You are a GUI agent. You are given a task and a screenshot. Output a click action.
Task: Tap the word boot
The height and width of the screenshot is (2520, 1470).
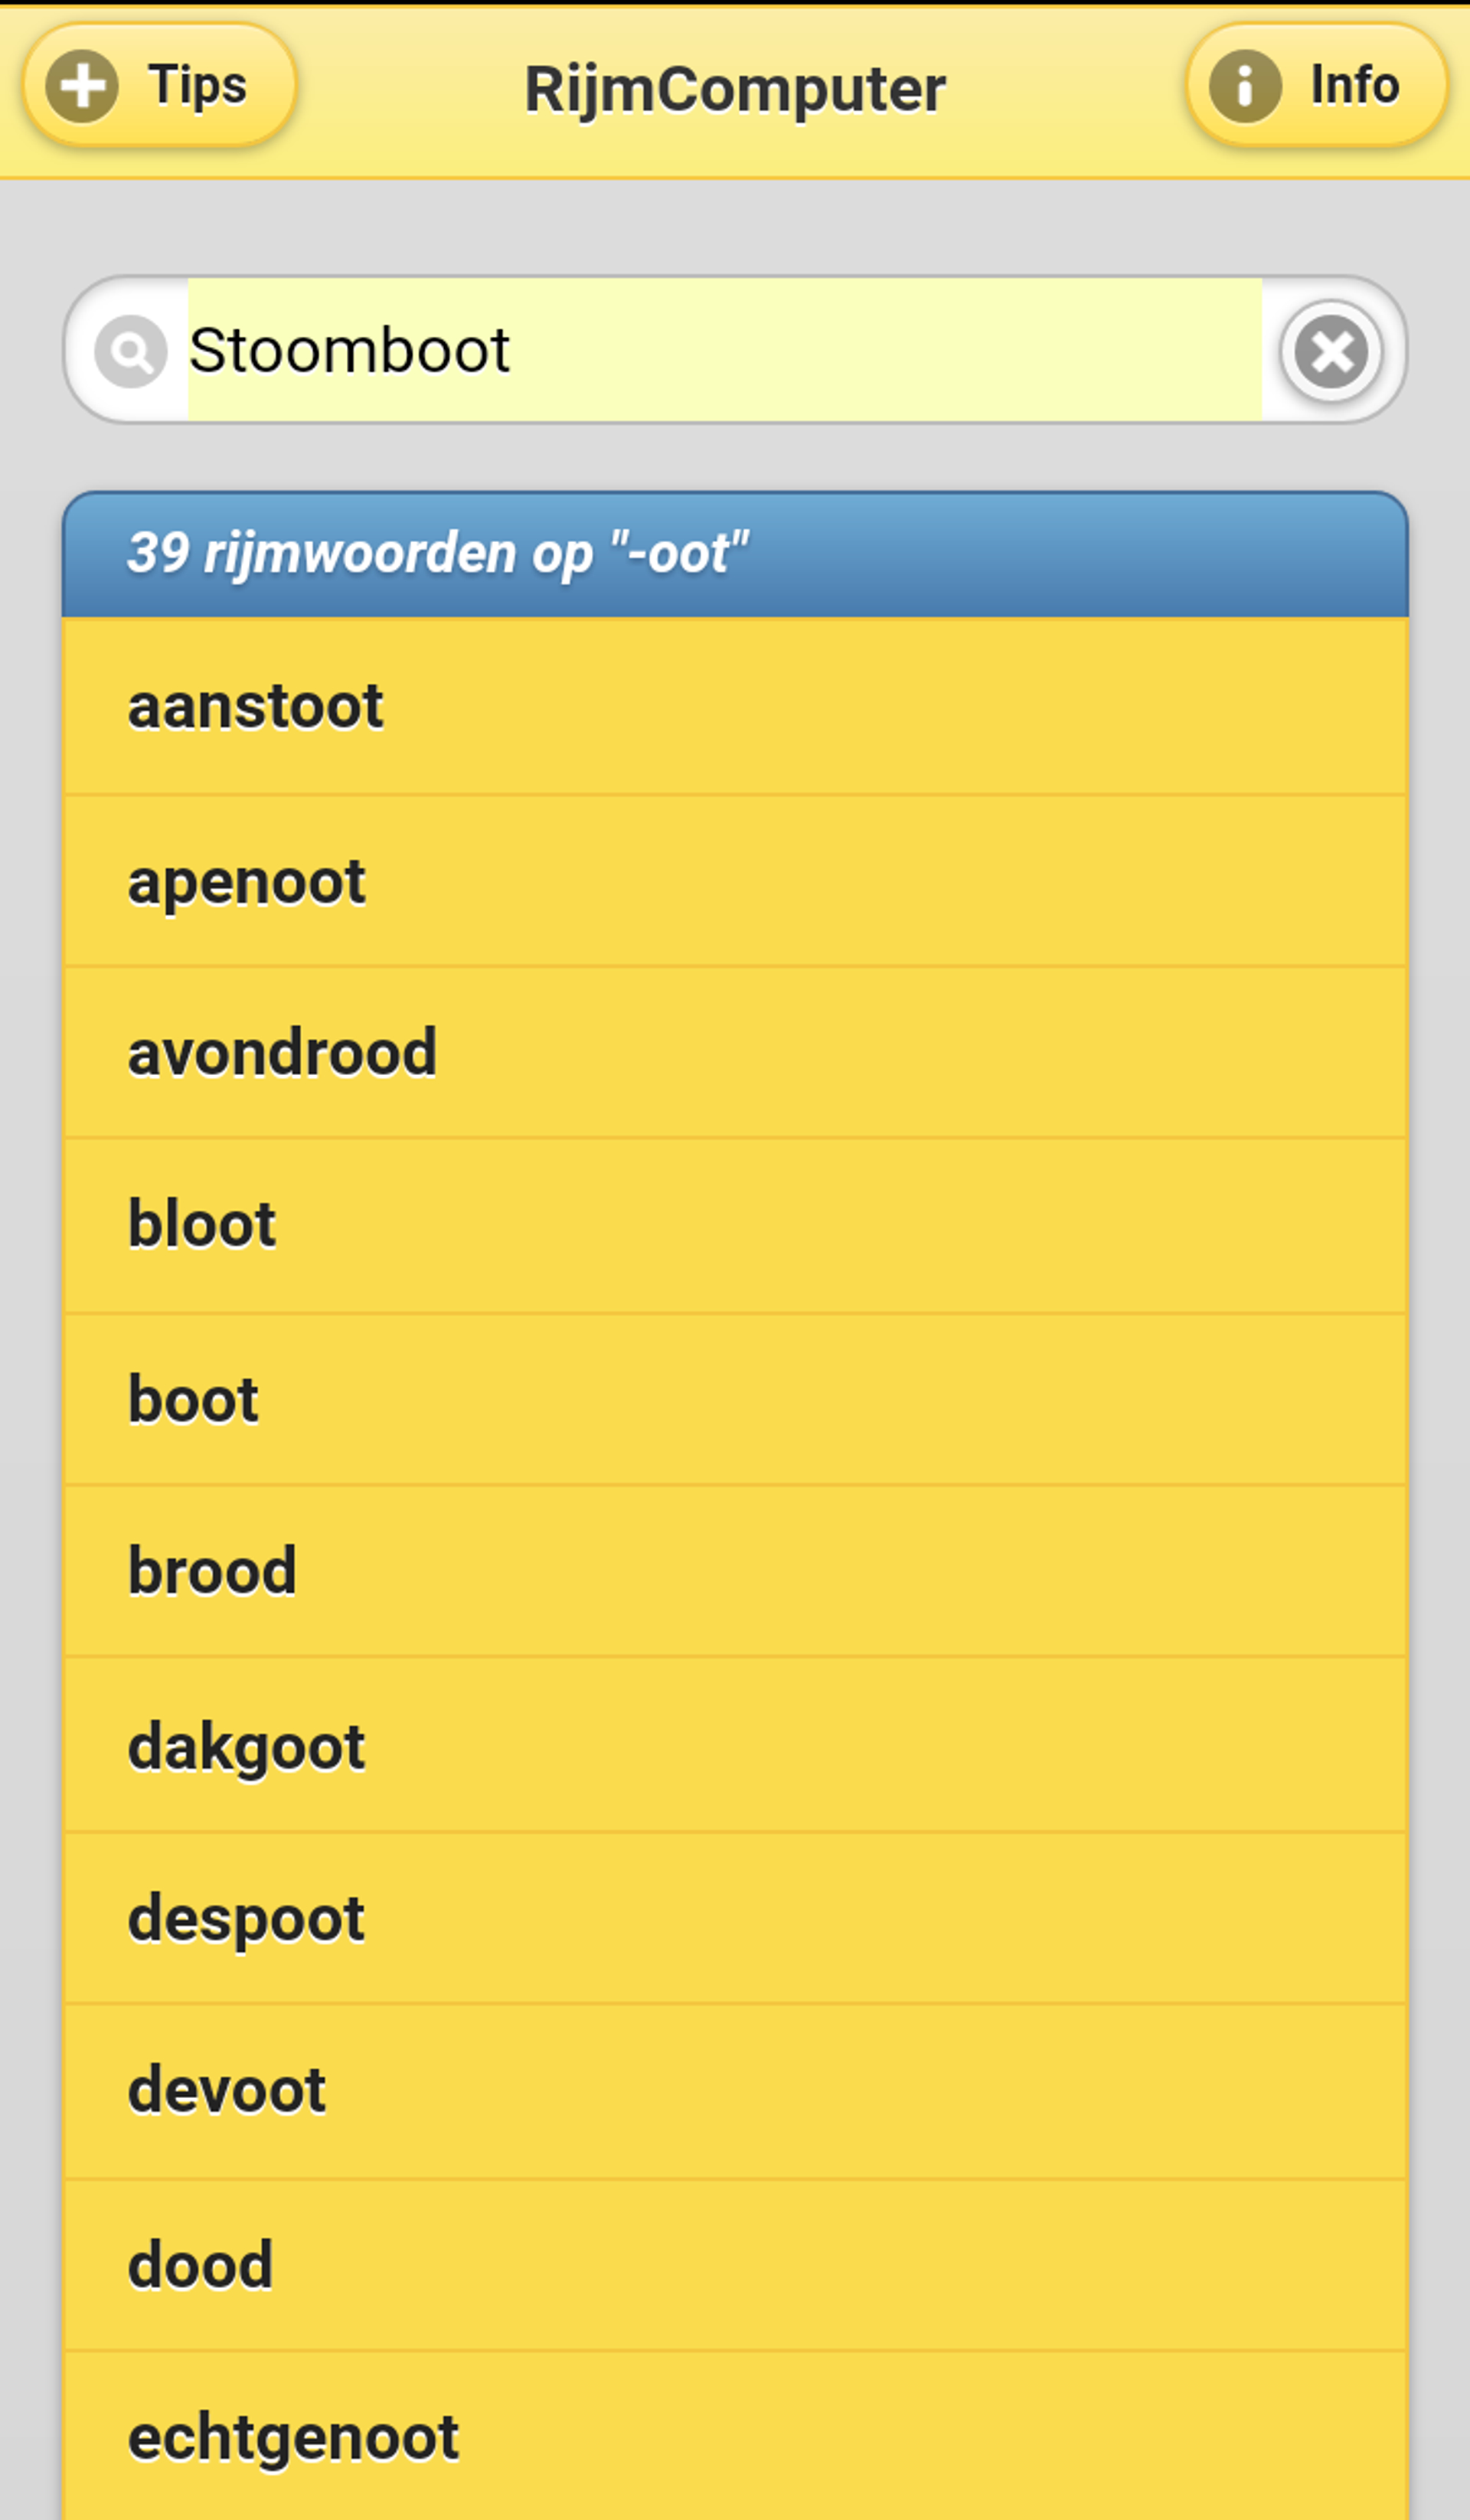pyautogui.click(x=735, y=1400)
